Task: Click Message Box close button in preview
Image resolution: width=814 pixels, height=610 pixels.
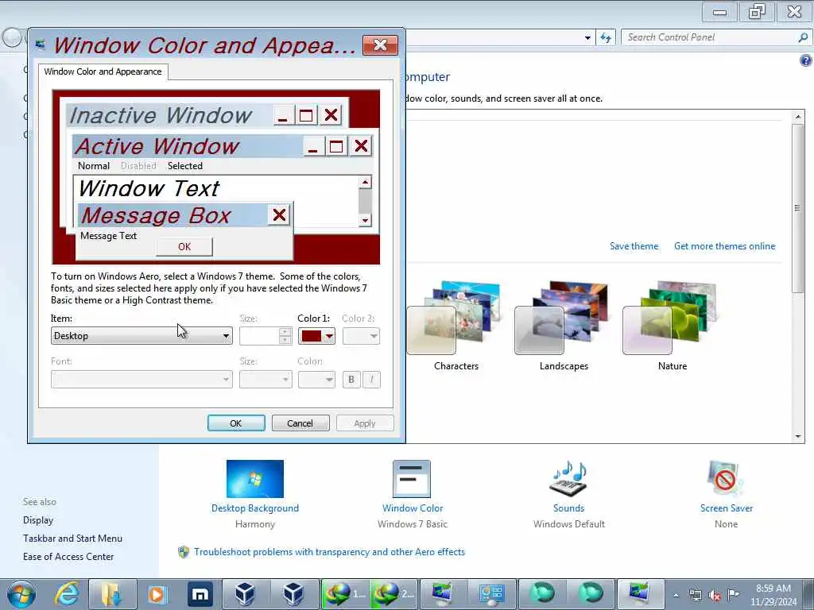Action: pos(279,214)
